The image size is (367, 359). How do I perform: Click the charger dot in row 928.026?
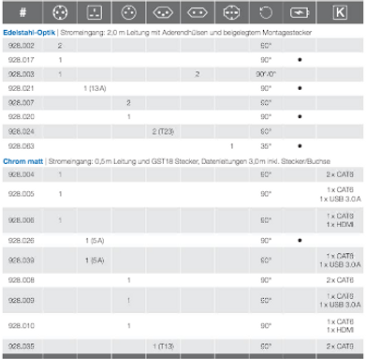pos(300,240)
